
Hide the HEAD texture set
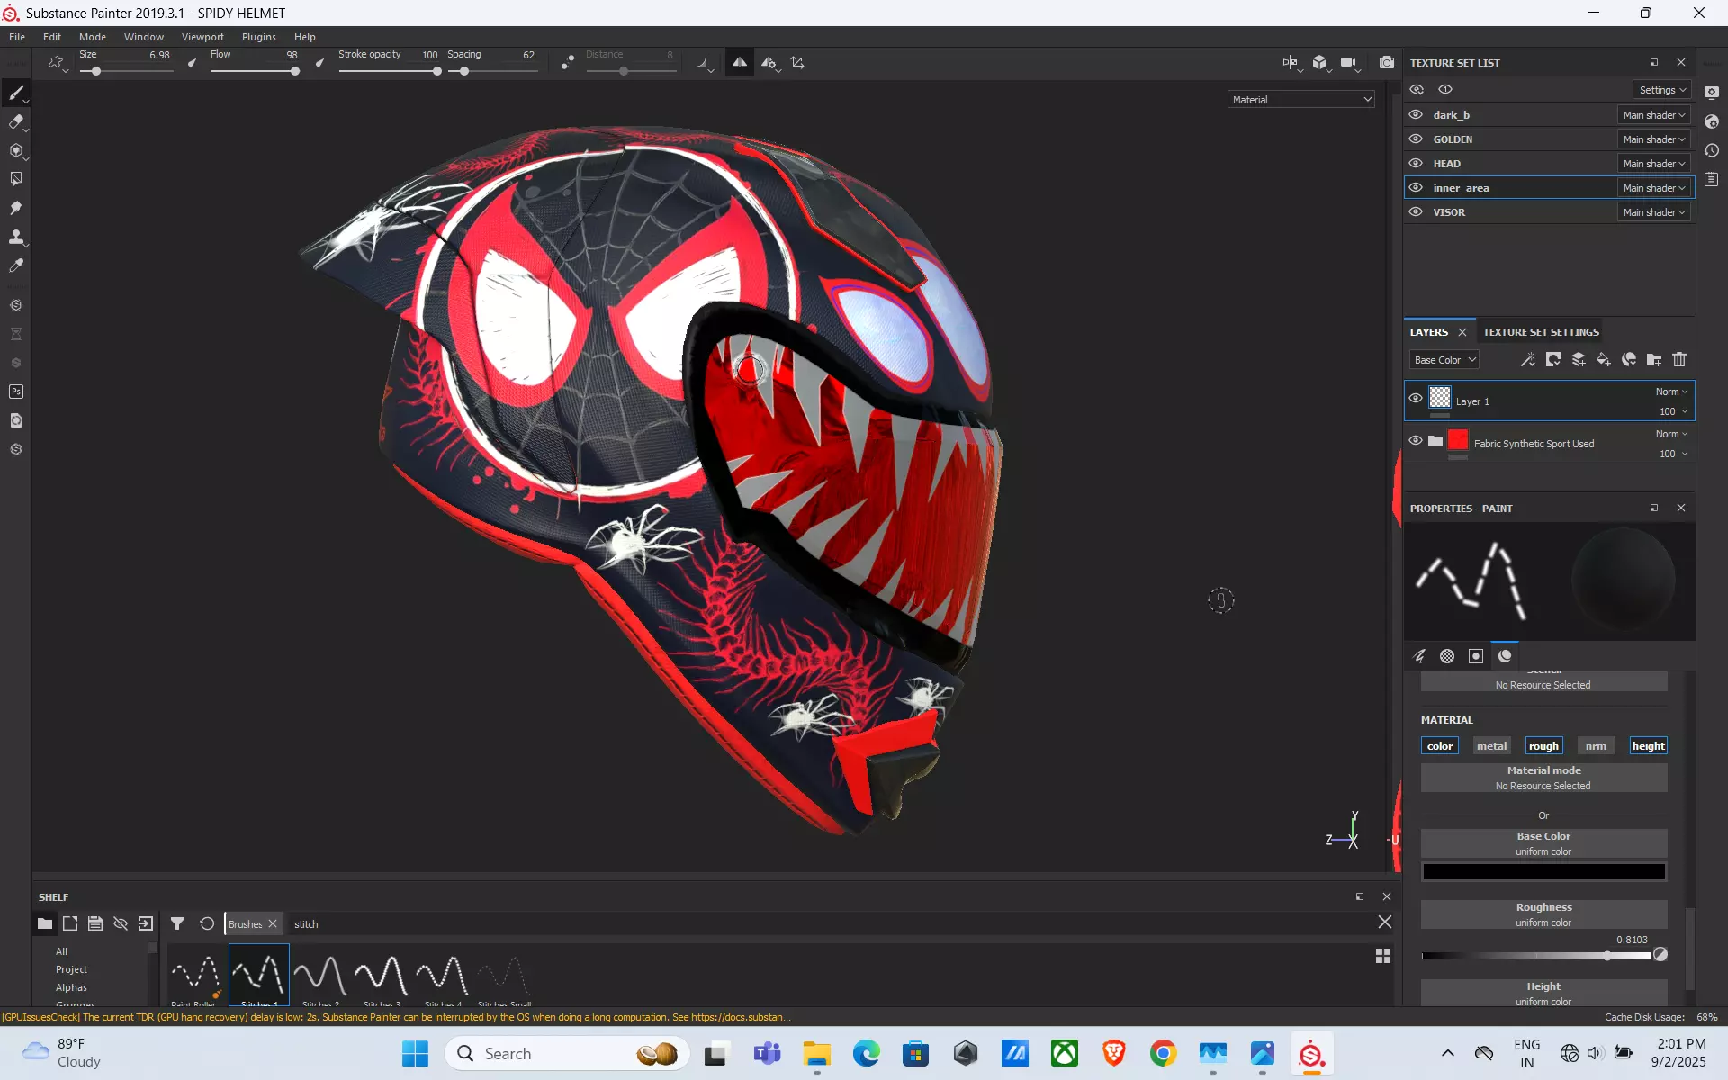(x=1416, y=164)
